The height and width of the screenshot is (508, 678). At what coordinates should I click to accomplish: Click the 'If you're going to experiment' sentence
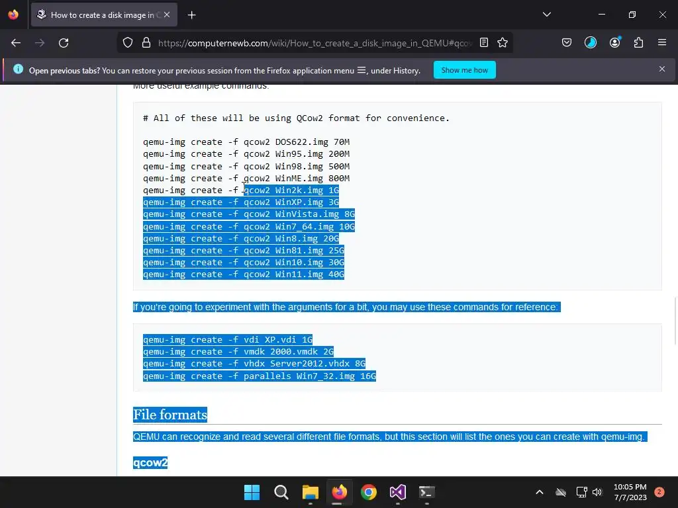tap(347, 307)
